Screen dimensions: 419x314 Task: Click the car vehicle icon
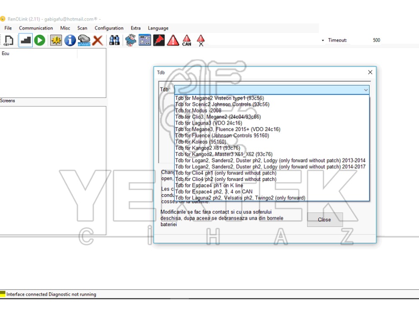click(84, 40)
